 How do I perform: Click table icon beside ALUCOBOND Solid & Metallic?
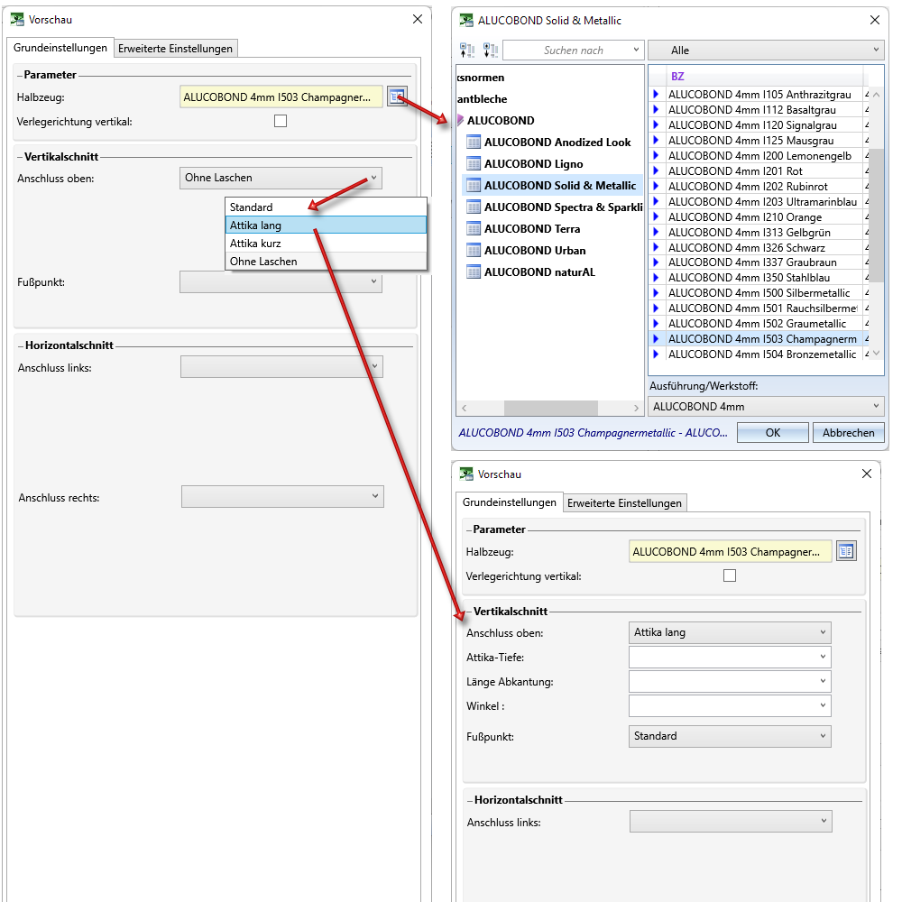click(x=474, y=185)
